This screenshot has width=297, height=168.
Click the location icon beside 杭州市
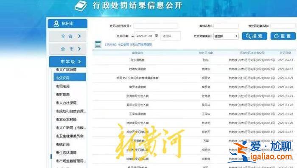pyautogui.click(x=56, y=24)
